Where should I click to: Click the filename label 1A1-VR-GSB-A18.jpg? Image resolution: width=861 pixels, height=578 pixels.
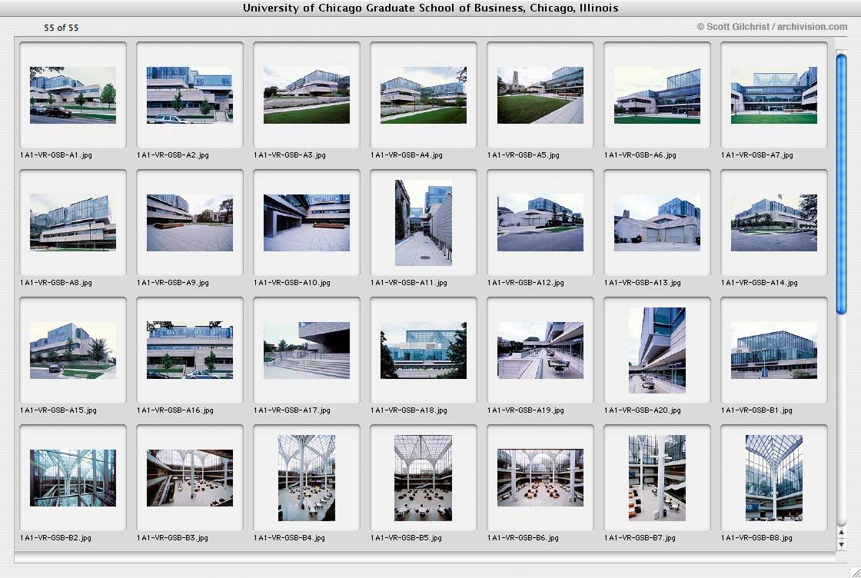[x=409, y=410]
